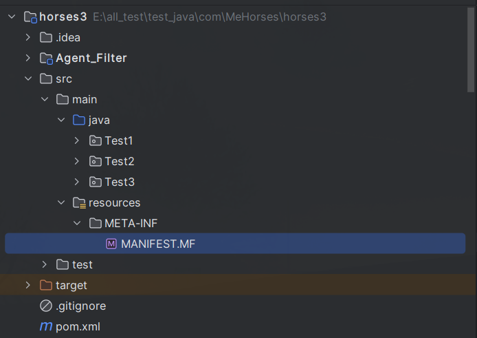Collapse the horses3 project root
477x338 pixels.
[12, 17]
